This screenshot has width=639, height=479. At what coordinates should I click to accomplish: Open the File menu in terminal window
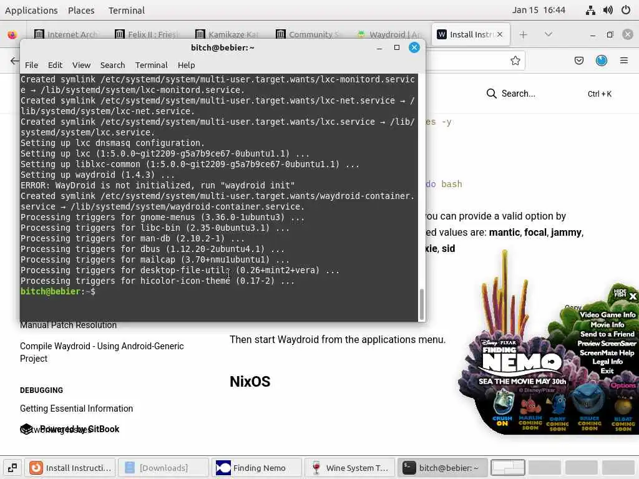tap(31, 65)
